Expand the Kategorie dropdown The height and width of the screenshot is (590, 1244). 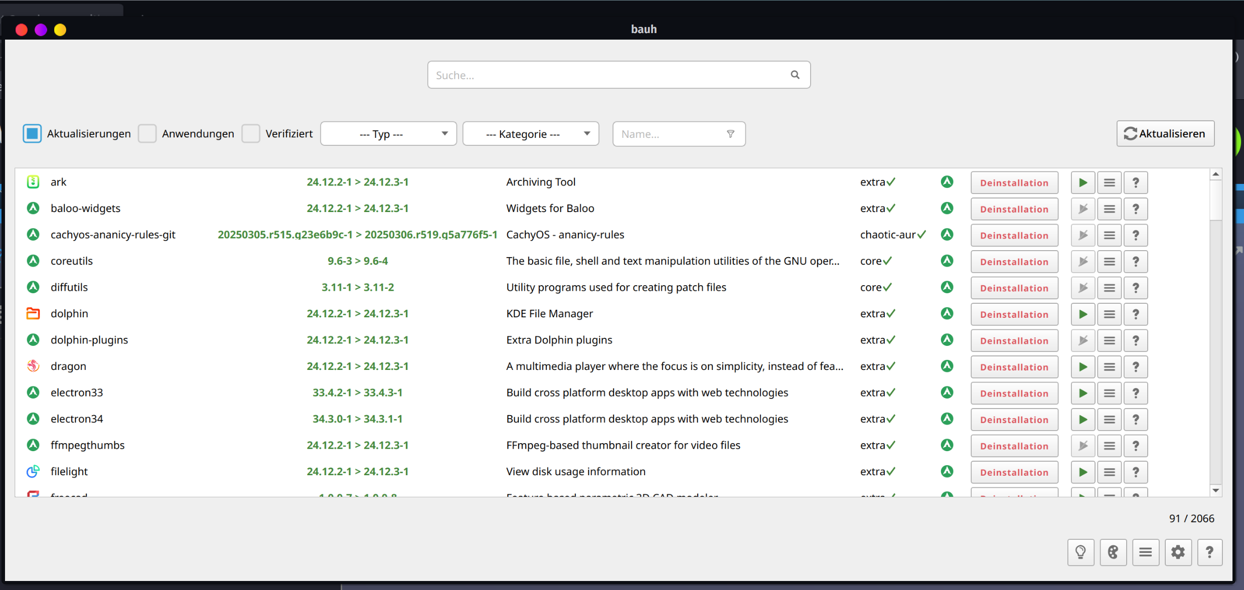click(x=531, y=134)
